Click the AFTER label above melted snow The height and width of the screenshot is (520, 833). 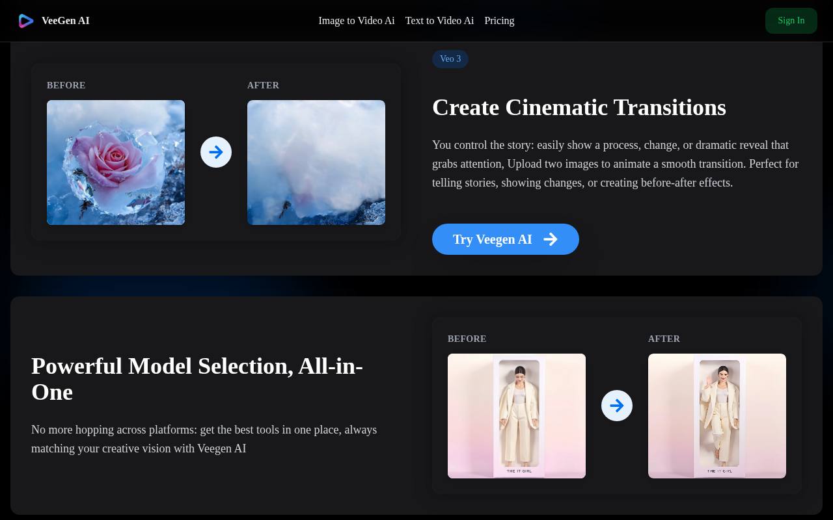click(x=263, y=85)
